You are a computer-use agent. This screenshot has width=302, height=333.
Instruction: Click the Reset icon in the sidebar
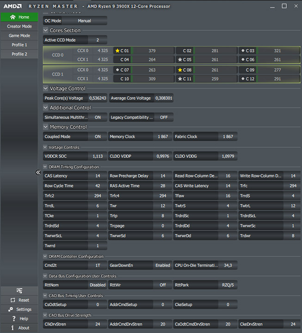[13, 300]
